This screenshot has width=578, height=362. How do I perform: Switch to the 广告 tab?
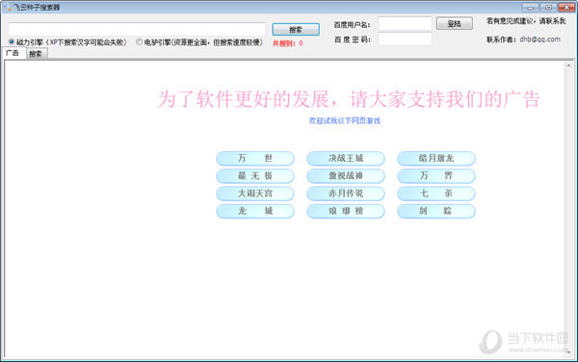tap(13, 53)
